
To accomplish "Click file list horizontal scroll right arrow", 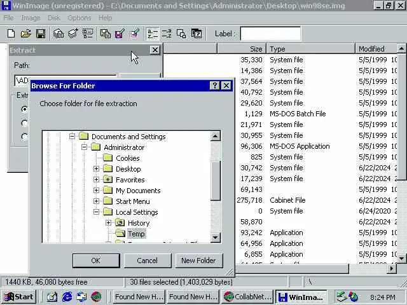I will 392,269.
